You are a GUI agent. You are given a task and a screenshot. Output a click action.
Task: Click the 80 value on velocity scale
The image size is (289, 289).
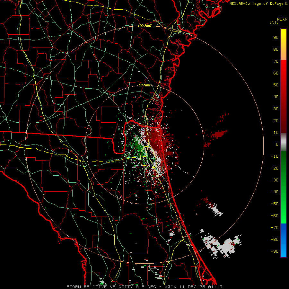pos(276,49)
